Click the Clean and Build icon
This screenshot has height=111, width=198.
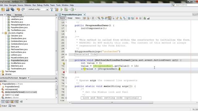coord(56,10)
